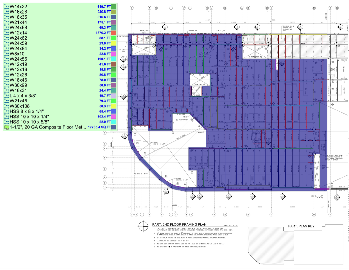Open the red color swatch for W12x14
This screenshot has width=349, height=270.
[113, 33]
